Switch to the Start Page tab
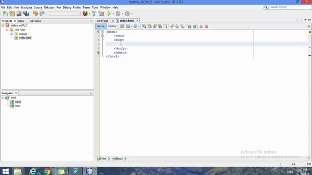This screenshot has height=175, width=312. click(102, 21)
